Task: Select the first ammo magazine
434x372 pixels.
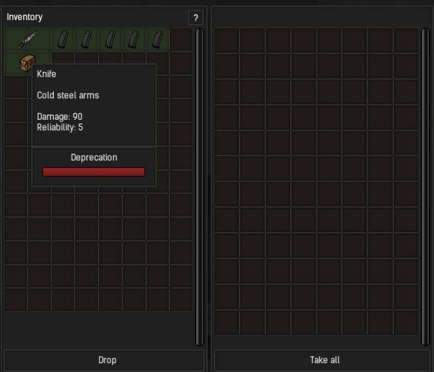Action: click(63, 40)
